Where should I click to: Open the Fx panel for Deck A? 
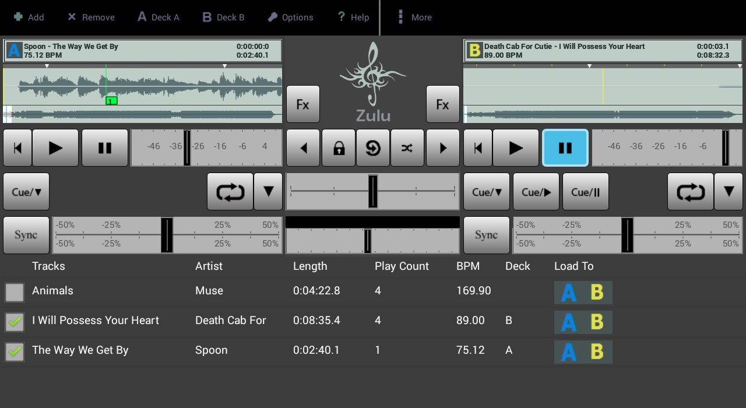coord(302,104)
